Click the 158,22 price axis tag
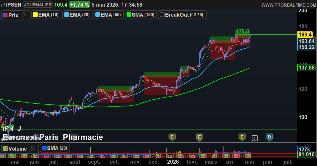Image resolution: width=317 pixels, height=166 pixels. point(306,47)
